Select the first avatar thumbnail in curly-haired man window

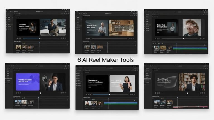pos(157,47)
